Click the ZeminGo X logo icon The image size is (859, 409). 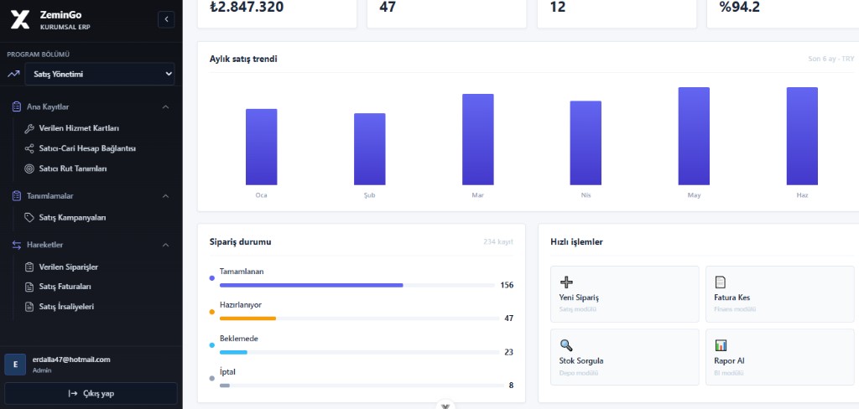coord(20,20)
